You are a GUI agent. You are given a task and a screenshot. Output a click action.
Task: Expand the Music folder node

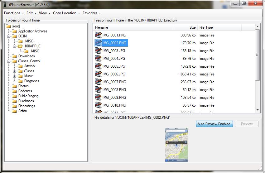15,76
